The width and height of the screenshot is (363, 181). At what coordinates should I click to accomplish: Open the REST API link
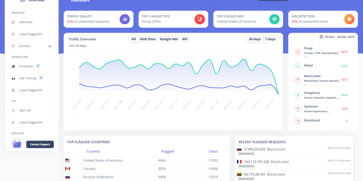pyautogui.click(x=25, y=111)
